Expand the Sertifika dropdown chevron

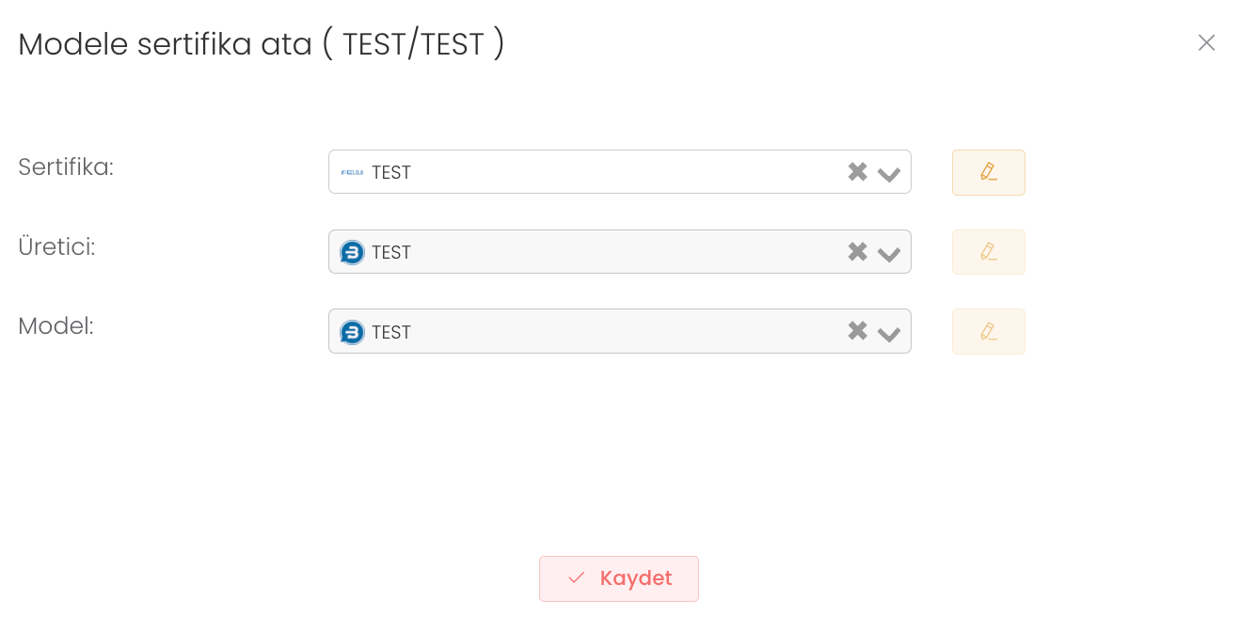point(889,174)
